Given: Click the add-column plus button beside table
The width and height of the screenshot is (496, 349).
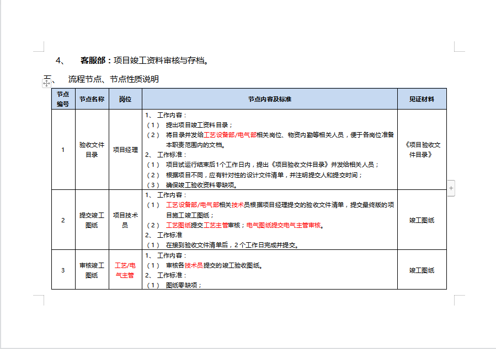Looking at the screenshot, I should click(x=451, y=188).
